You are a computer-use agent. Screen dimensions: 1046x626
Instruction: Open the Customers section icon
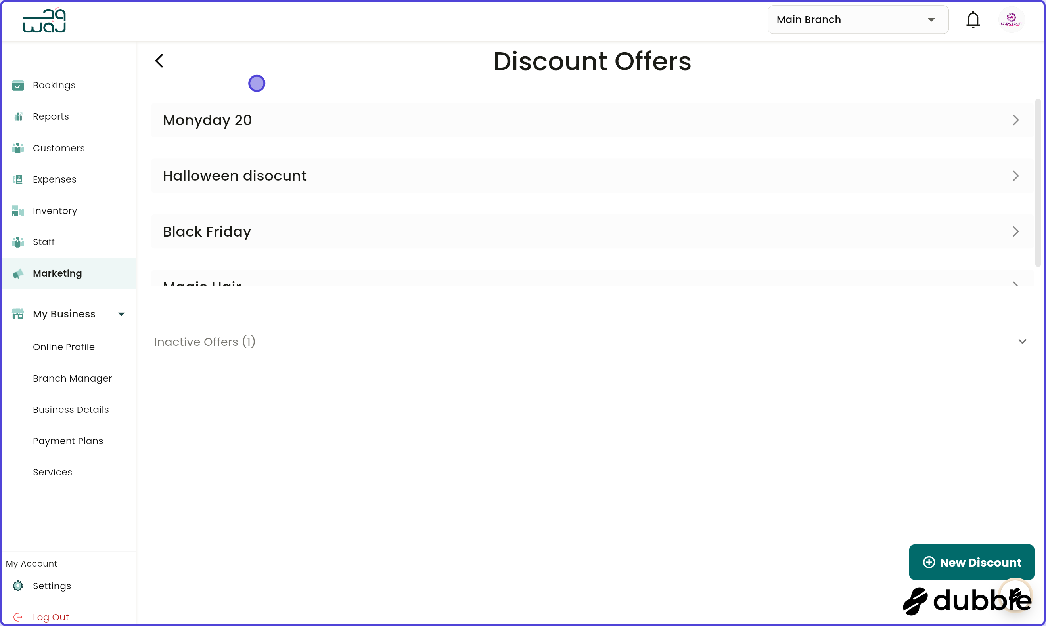pos(18,148)
